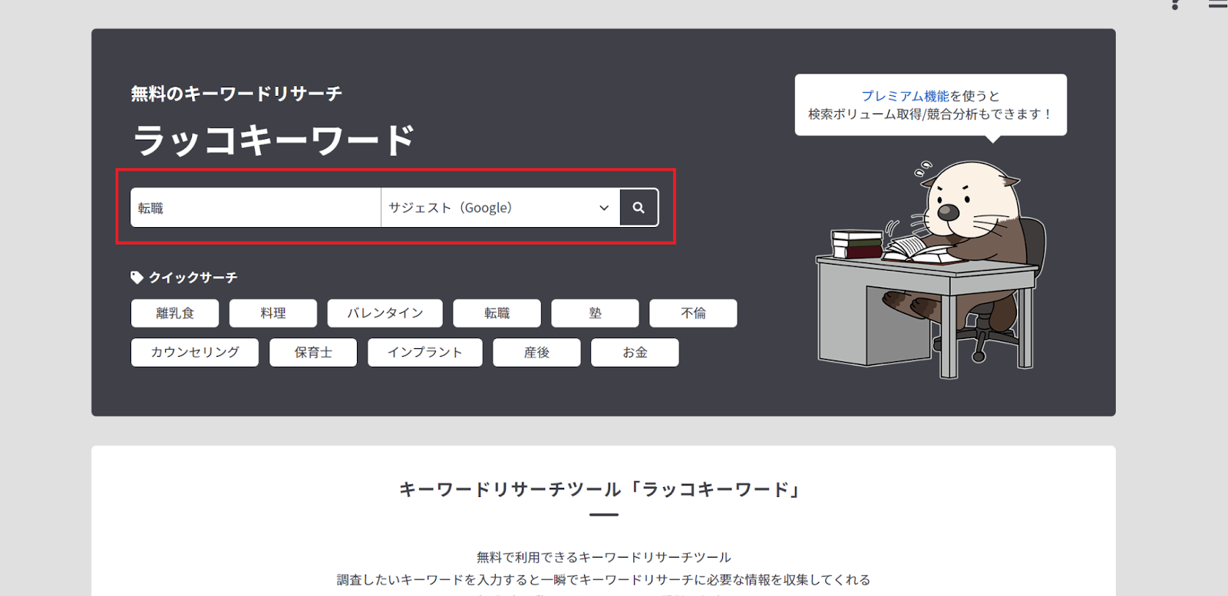Click the 調査したいキーワードを入力すると description line
The image size is (1228, 596).
pos(604,580)
